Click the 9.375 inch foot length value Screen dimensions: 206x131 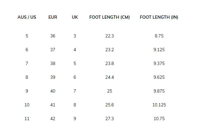159,63
